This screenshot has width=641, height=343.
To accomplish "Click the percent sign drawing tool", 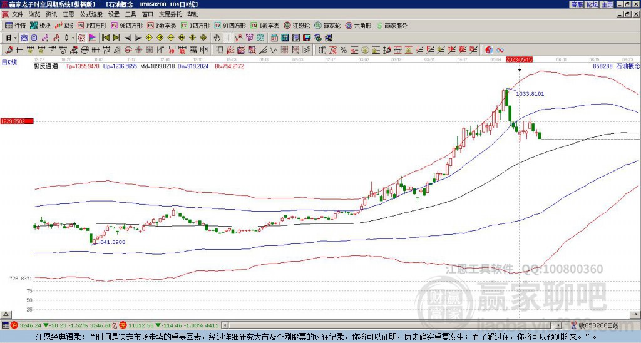I will [x=344, y=50].
